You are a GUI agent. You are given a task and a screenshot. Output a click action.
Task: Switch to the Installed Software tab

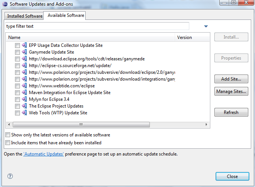(x=24, y=16)
